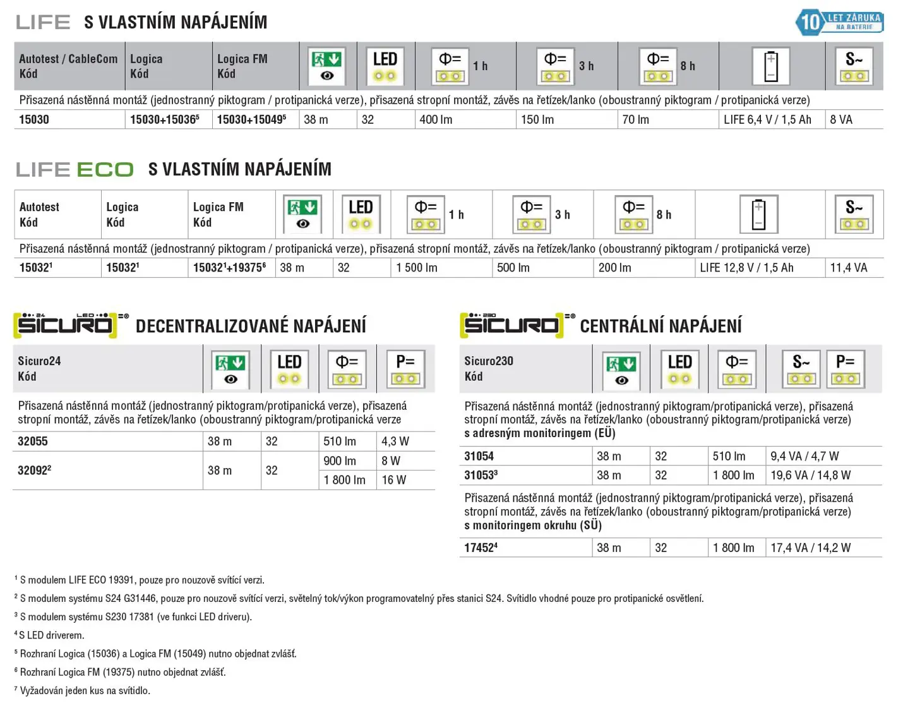This screenshot has height=703, width=903.
Task: Click the exit sign viewing distance icon in LIFE table
Action: (327, 66)
